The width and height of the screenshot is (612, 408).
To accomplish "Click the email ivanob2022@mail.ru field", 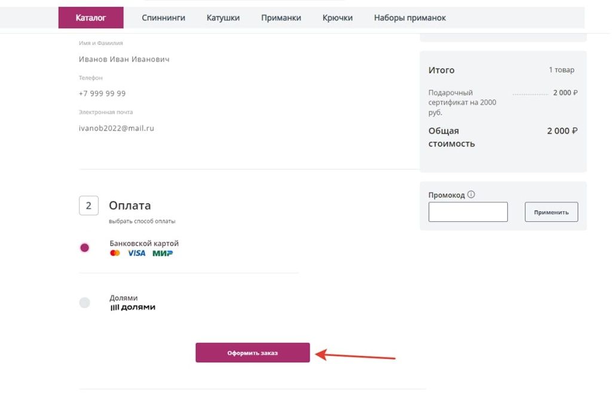I will [117, 128].
